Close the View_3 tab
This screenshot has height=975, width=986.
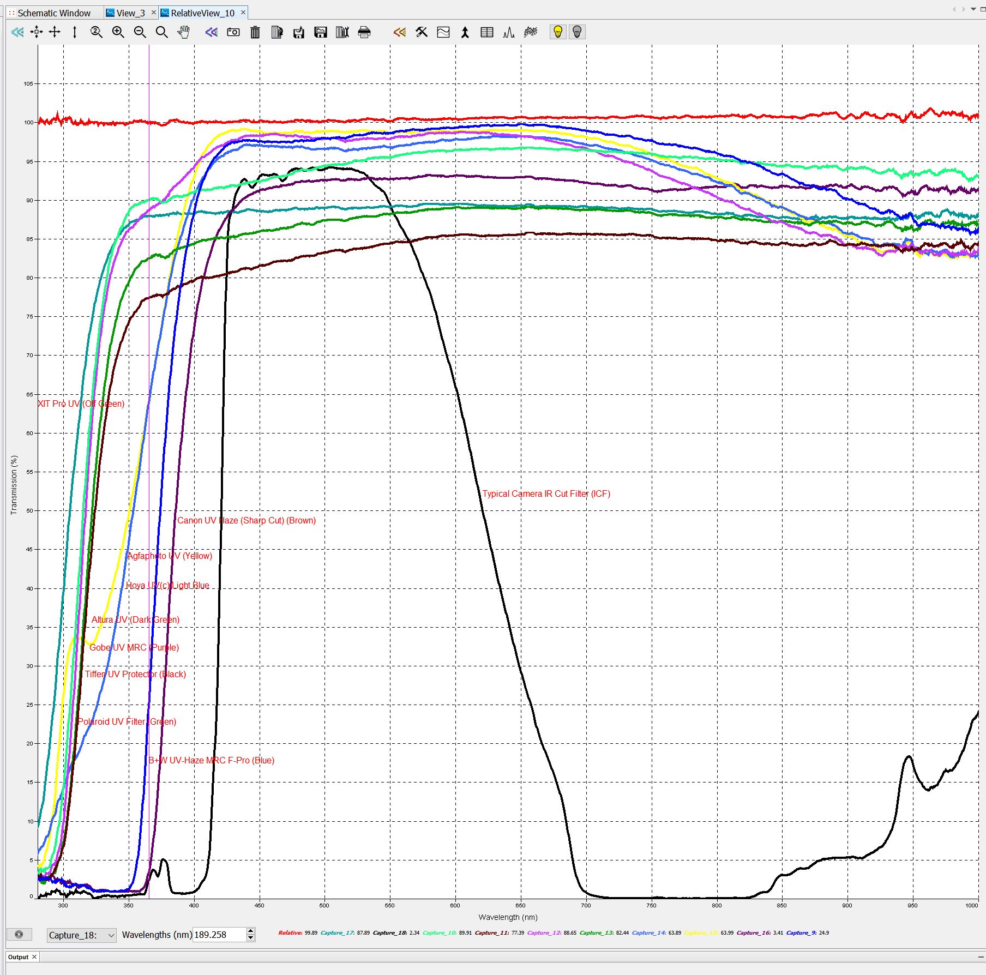tap(153, 13)
